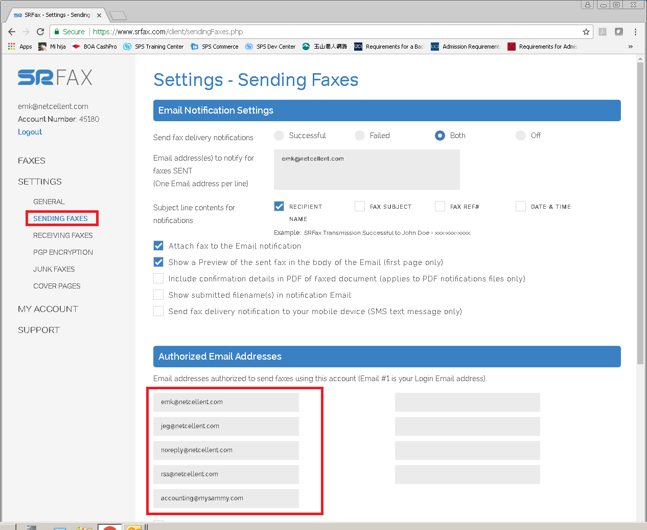Check the Date & Time checkbox

coord(521,206)
